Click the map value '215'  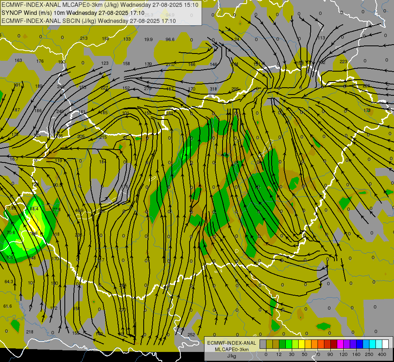tap(103, 137)
